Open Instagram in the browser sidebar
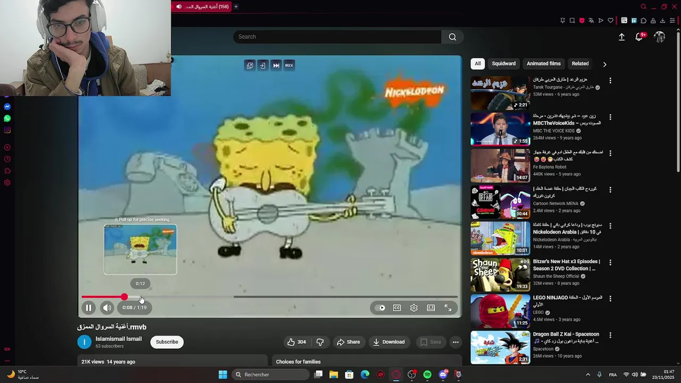Viewport: 681px width, 383px height. tap(7, 130)
